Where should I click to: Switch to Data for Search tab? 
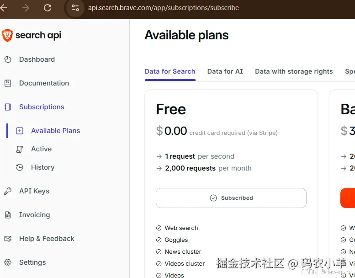(x=170, y=72)
